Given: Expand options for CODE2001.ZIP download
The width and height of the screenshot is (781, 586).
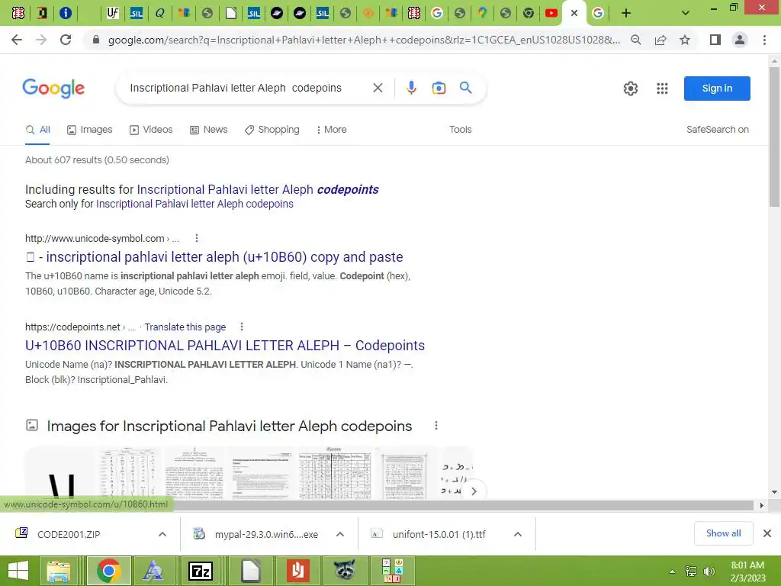Looking at the screenshot, I should (x=162, y=534).
